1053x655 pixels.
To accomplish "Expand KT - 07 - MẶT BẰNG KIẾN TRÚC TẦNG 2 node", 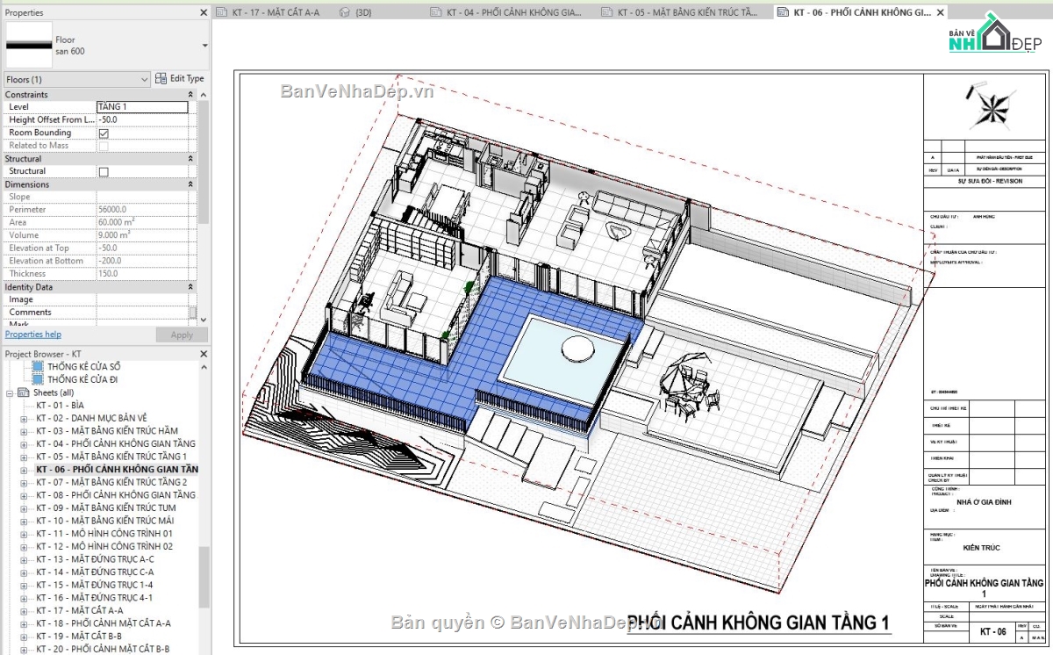I will (x=24, y=482).
